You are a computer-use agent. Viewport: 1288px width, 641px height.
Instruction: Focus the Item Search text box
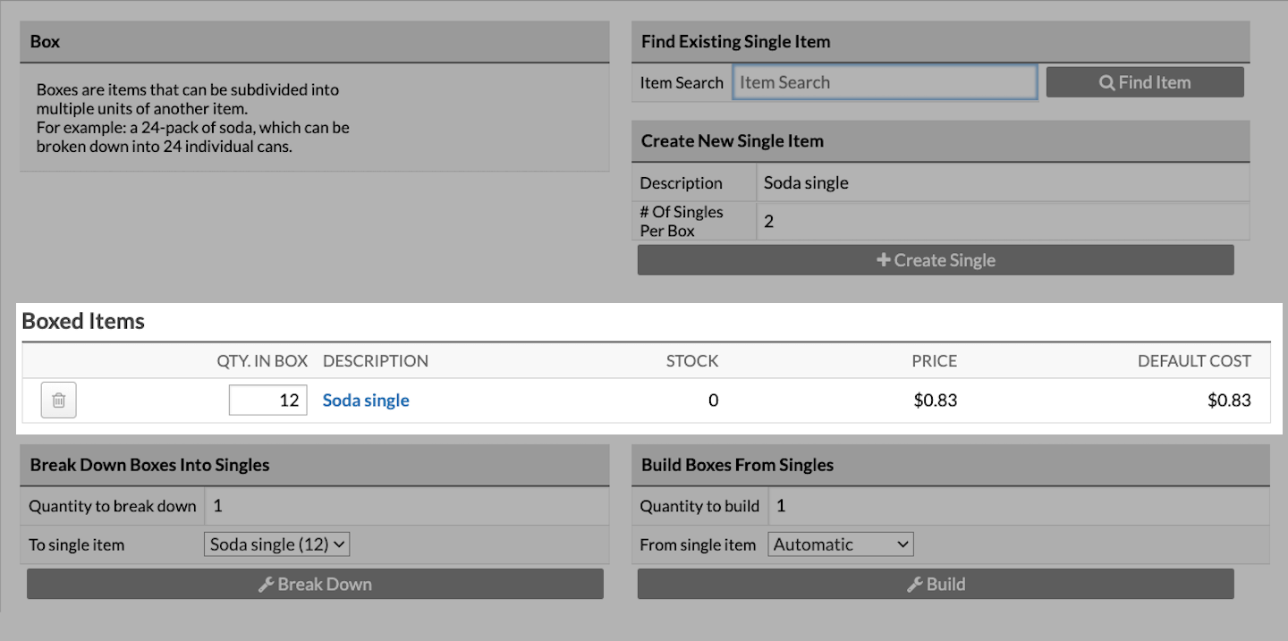[x=885, y=82]
